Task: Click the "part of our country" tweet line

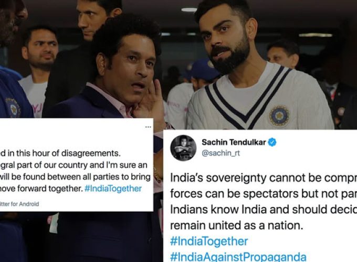Action: click(73, 165)
